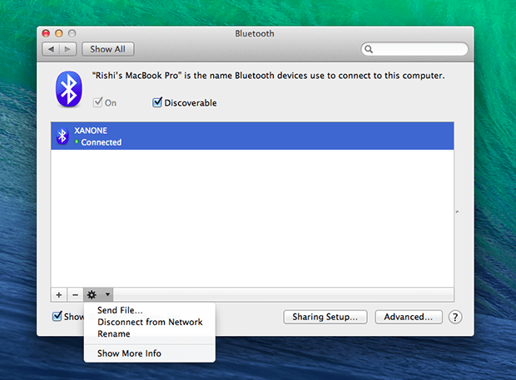Choose Disconnect from Network
This screenshot has width=516, height=380.
point(150,322)
